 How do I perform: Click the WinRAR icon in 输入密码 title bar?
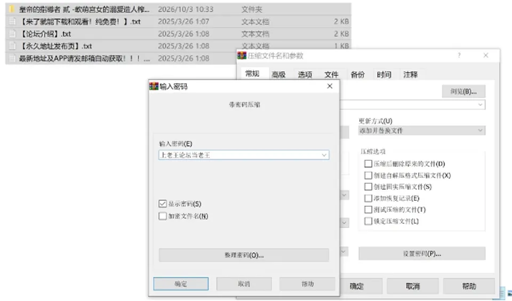coord(154,86)
